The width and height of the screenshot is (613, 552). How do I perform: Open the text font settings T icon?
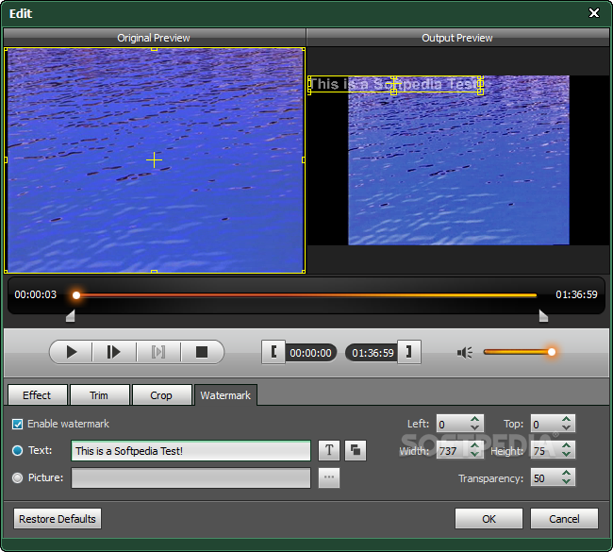click(329, 450)
